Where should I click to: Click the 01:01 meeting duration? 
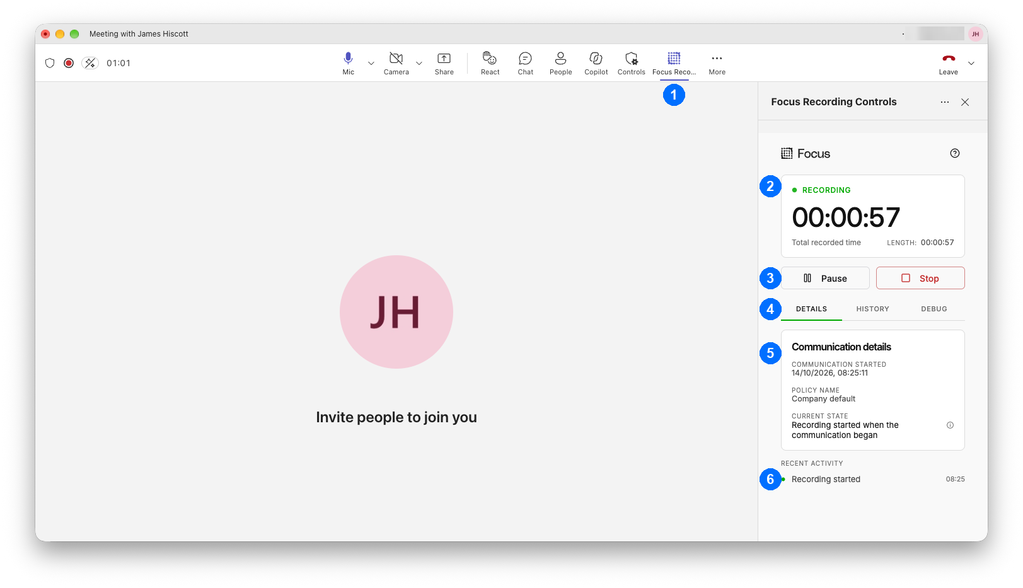[x=118, y=63]
